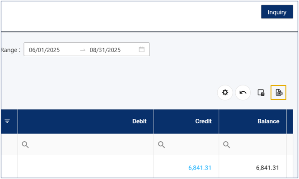
Task: Click the Credit filter search field
Action: click(186, 145)
